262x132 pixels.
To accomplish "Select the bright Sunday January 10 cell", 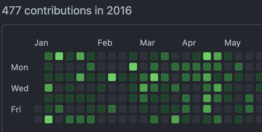I will 59,56.
